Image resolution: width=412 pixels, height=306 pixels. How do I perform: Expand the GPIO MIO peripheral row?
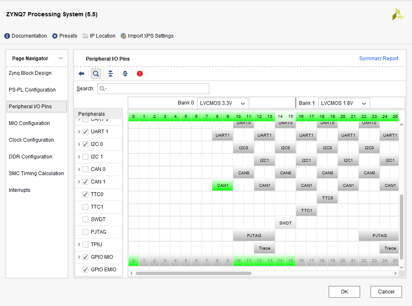[79, 257]
